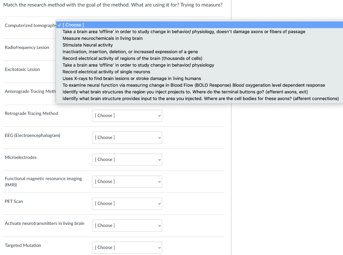
Task: Click the 'Anterograde Tracing Method' label
Action: tap(30, 92)
